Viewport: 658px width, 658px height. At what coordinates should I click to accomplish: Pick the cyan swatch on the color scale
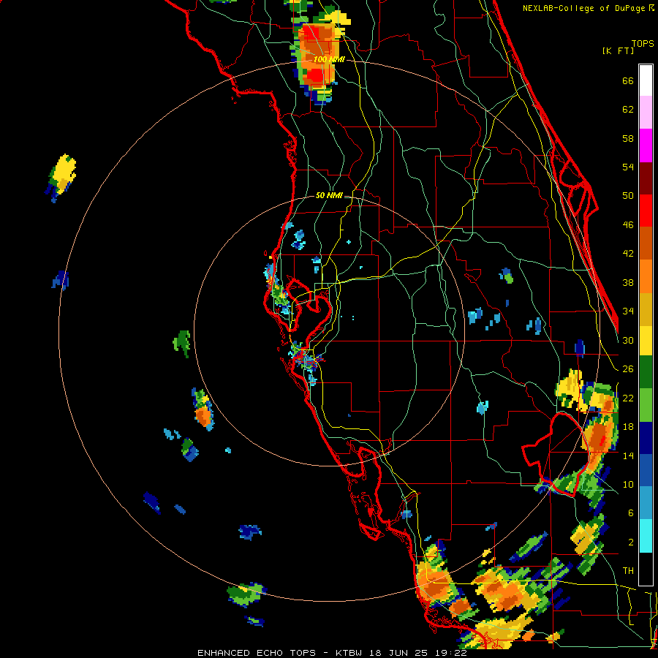pyautogui.click(x=646, y=536)
